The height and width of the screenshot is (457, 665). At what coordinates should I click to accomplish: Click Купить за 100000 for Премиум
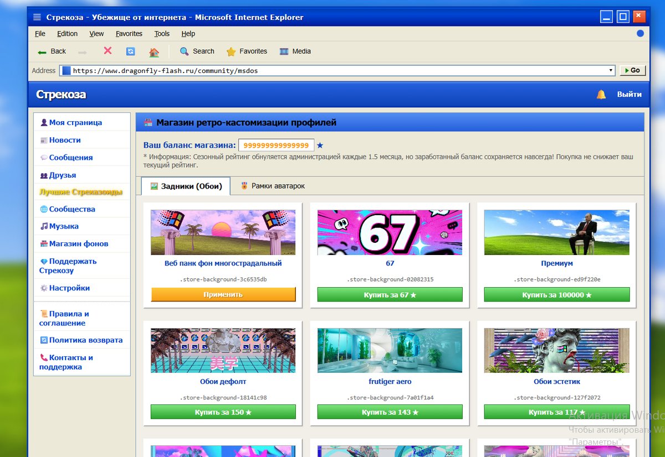pyautogui.click(x=557, y=294)
